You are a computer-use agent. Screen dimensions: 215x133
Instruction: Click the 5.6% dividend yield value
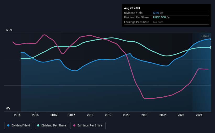coord(156,13)
